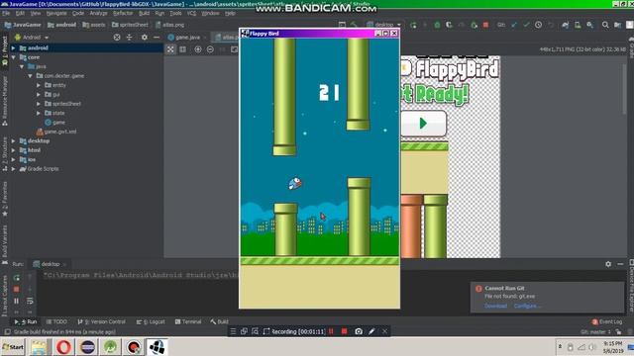Screen dimensions: 634x356
Task: Open the Build tool window
Action: tap(220, 321)
